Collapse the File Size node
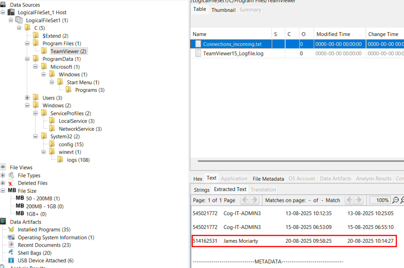This screenshot has height=268, width=404. click(3, 191)
